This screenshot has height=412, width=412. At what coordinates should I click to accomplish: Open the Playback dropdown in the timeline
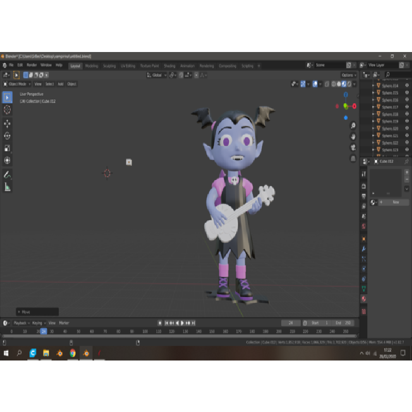(22, 323)
